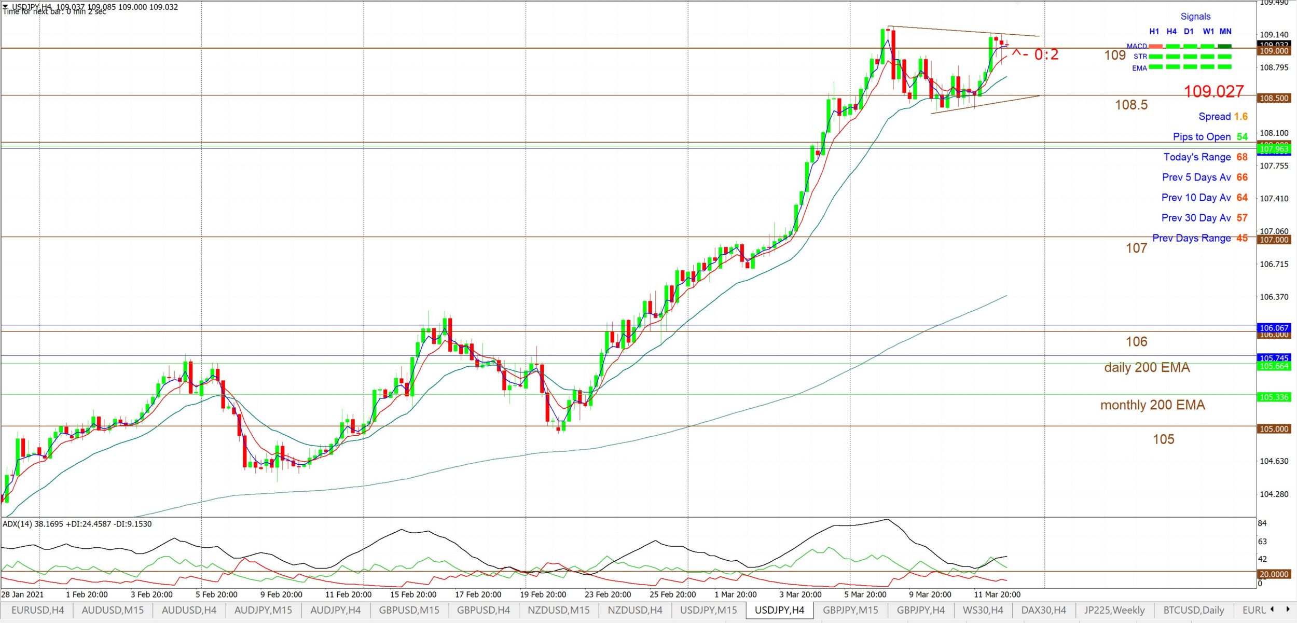Viewport: 1297px width, 623px height.
Task: Click the MACD row label
Action: click(x=1137, y=46)
